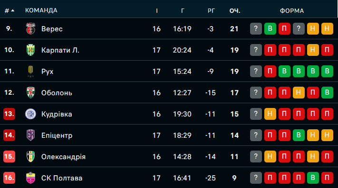Click the Верес team crest icon
This screenshot has width=338, height=188.
[x=30, y=29]
